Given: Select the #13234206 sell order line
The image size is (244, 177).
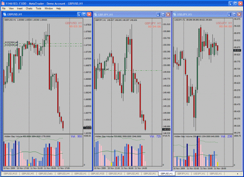Looking at the screenshot, I should (43, 46).
